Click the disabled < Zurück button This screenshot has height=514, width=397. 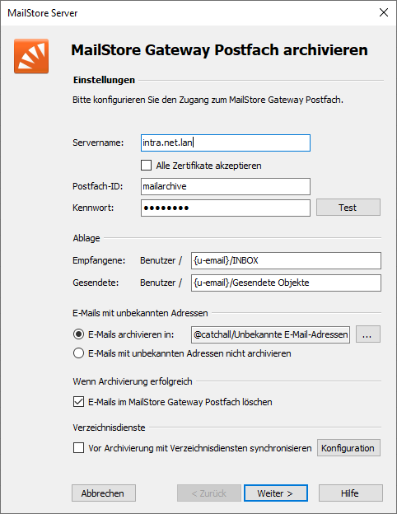pyautogui.click(x=209, y=493)
